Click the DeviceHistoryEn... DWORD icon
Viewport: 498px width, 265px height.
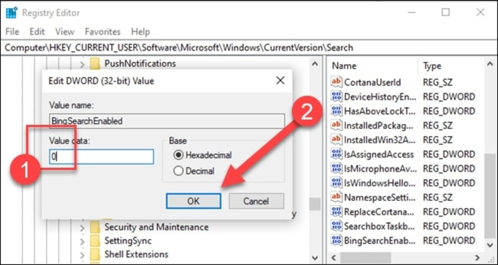click(x=336, y=96)
